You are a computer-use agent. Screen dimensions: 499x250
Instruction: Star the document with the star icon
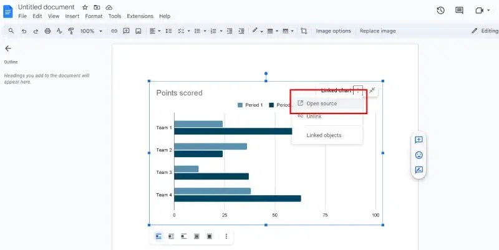pos(85,7)
